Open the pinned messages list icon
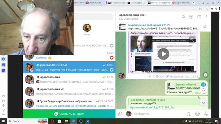Screen dimensions: 221x124 click(206, 27)
